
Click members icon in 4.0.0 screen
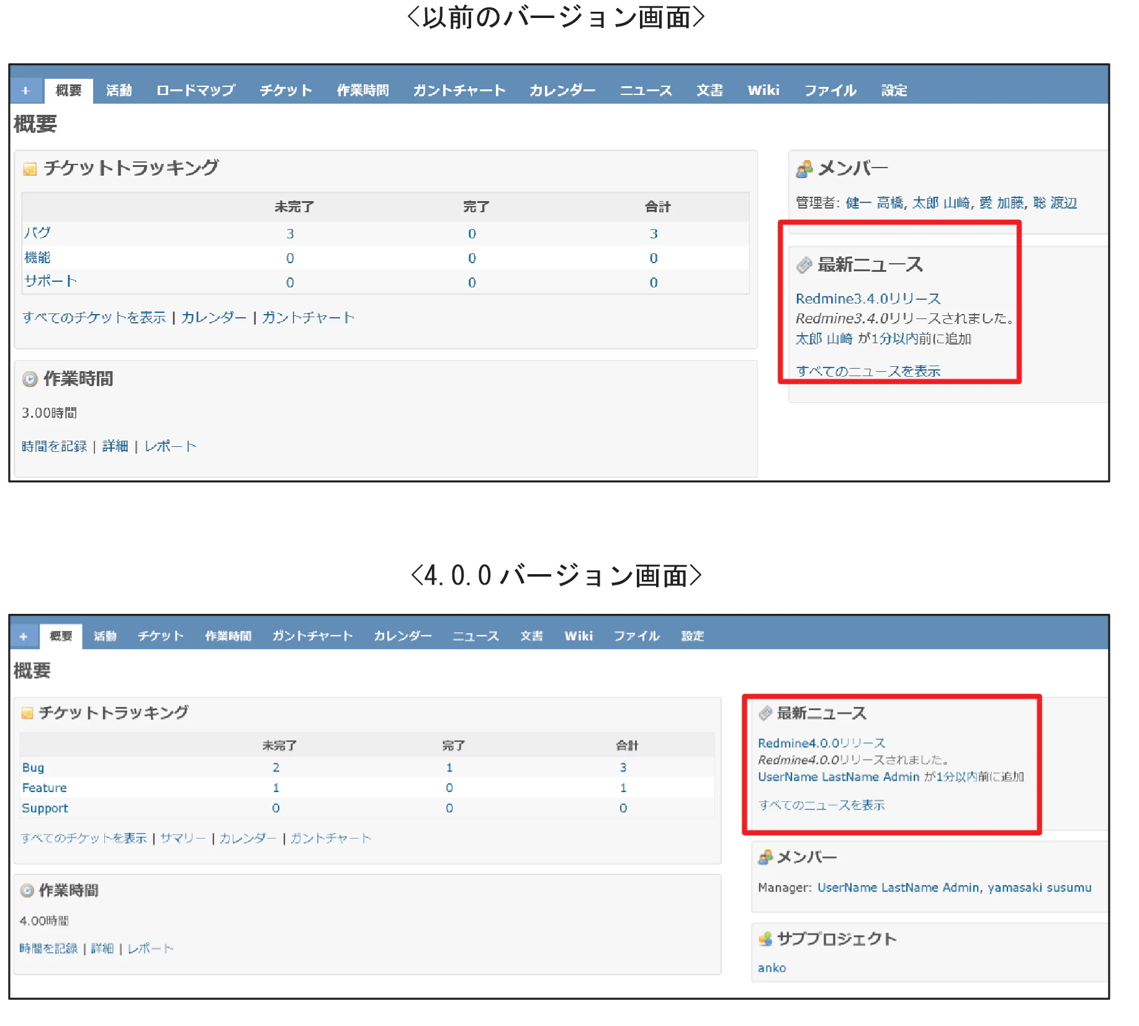(765, 857)
